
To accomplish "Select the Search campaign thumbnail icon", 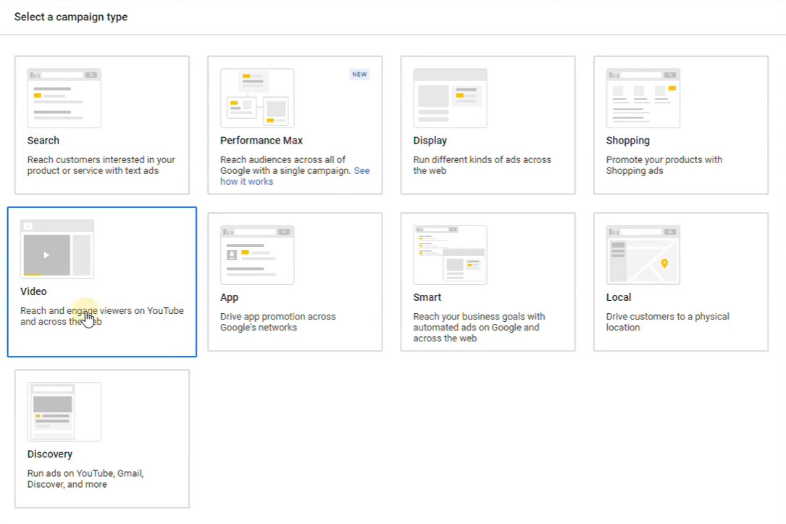I will [63, 97].
